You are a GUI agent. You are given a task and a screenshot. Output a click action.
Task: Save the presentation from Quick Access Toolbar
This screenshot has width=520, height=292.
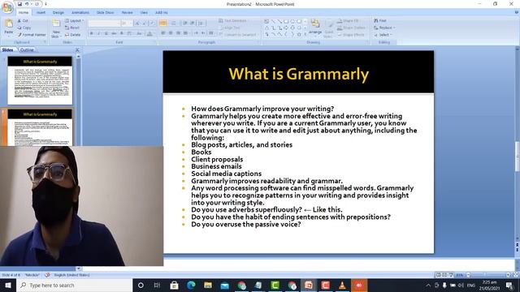[x=19, y=4]
